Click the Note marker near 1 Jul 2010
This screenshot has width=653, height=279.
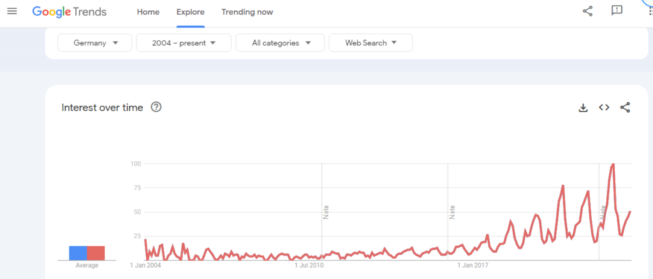(x=326, y=211)
